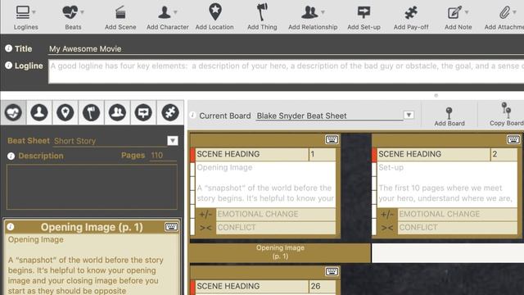The width and height of the screenshot is (524, 295).
Task: Click scene number field showing 1
Action: 322,154
